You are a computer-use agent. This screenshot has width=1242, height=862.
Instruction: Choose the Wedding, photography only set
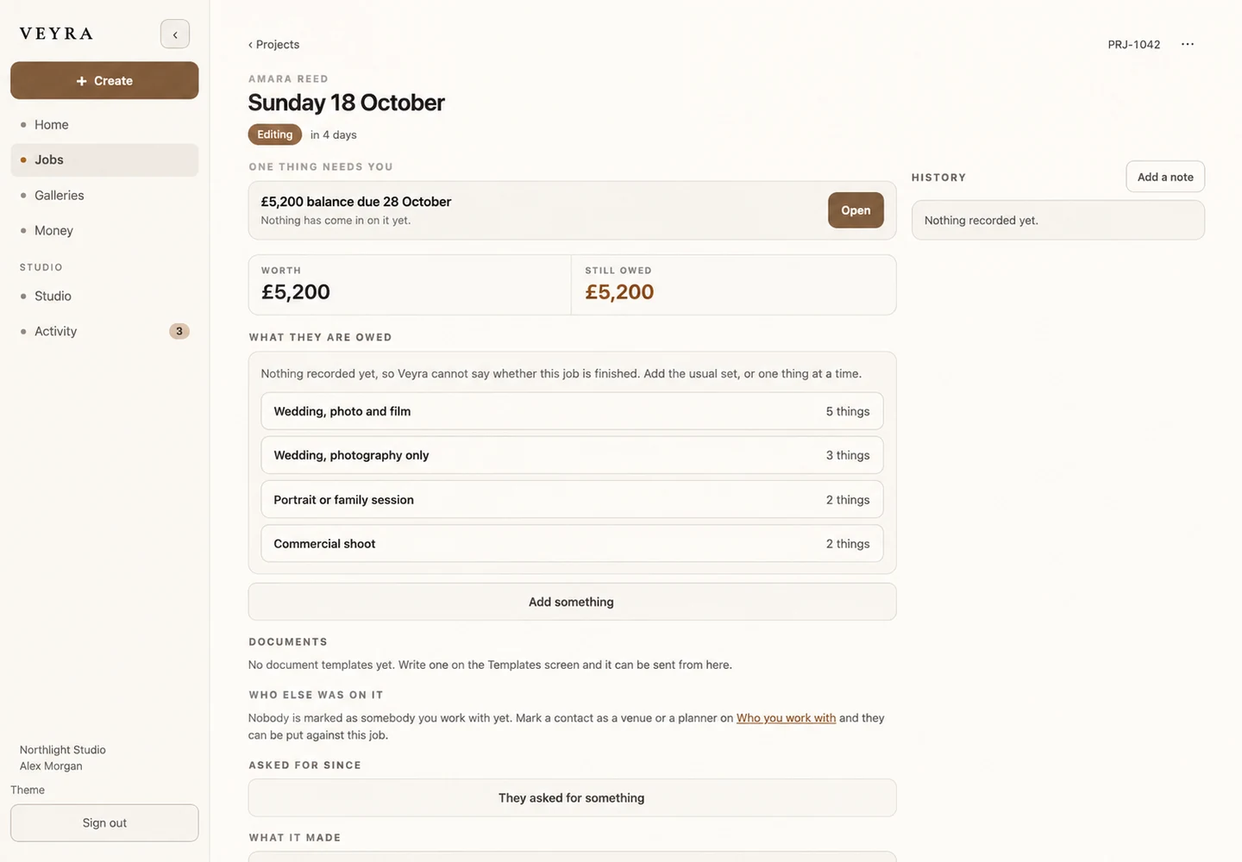point(572,455)
